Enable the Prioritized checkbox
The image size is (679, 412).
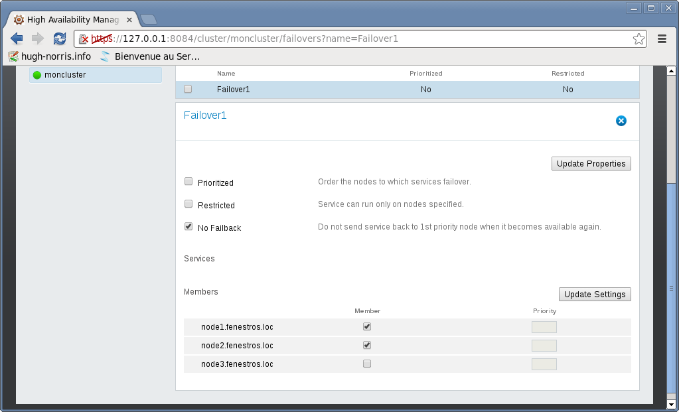click(189, 182)
